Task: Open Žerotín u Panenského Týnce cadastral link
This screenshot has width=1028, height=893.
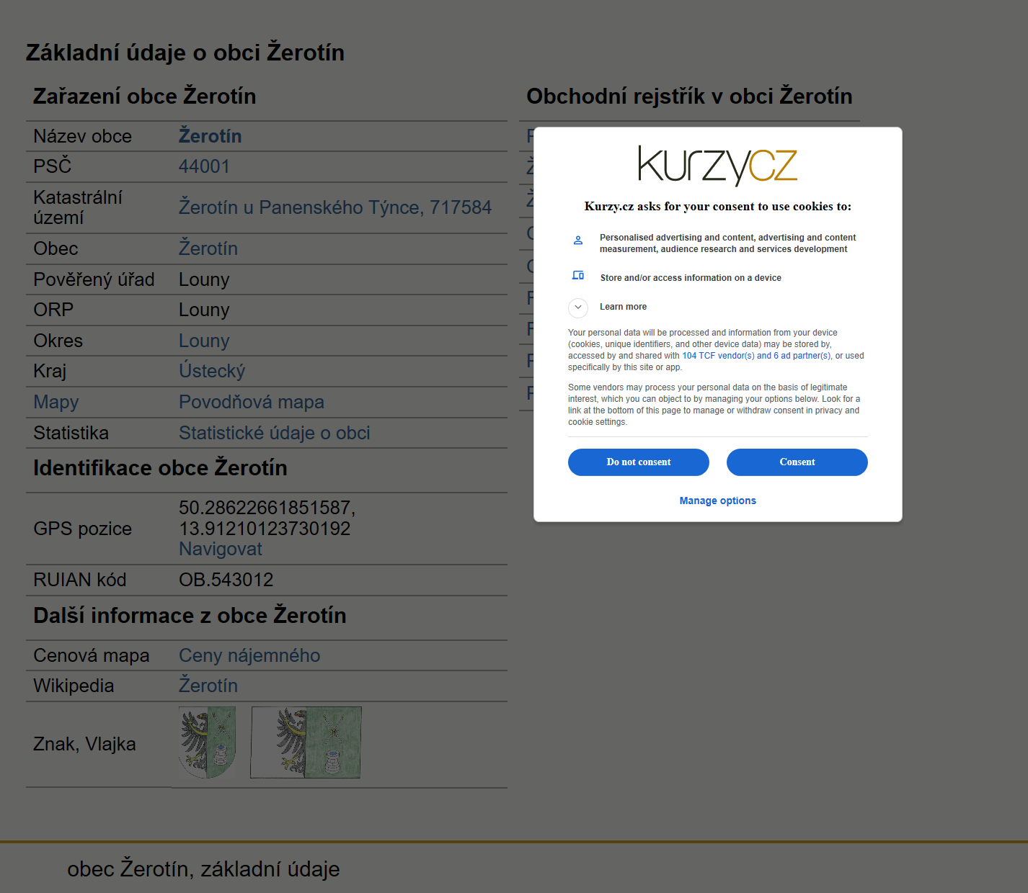Action: click(335, 207)
